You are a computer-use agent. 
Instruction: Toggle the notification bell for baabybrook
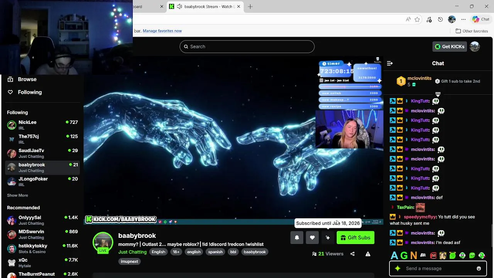(x=297, y=237)
